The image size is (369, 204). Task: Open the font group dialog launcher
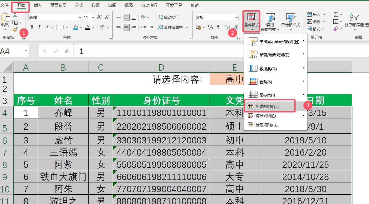(x=110, y=38)
